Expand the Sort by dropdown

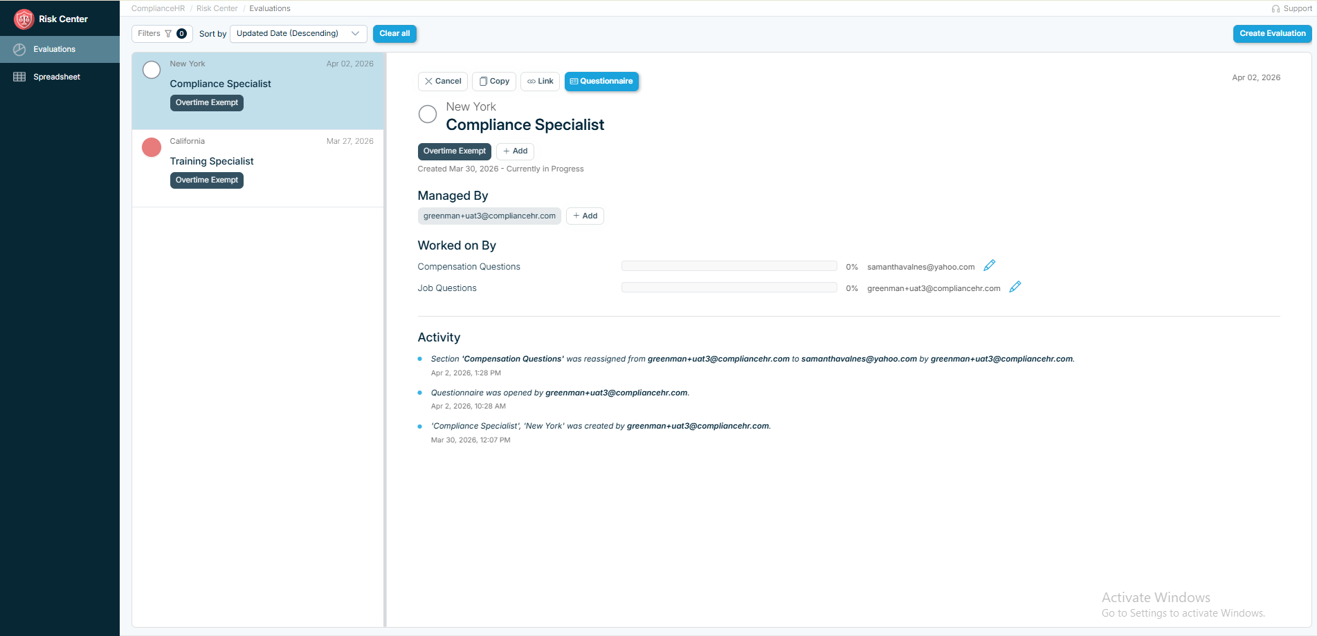point(298,34)
